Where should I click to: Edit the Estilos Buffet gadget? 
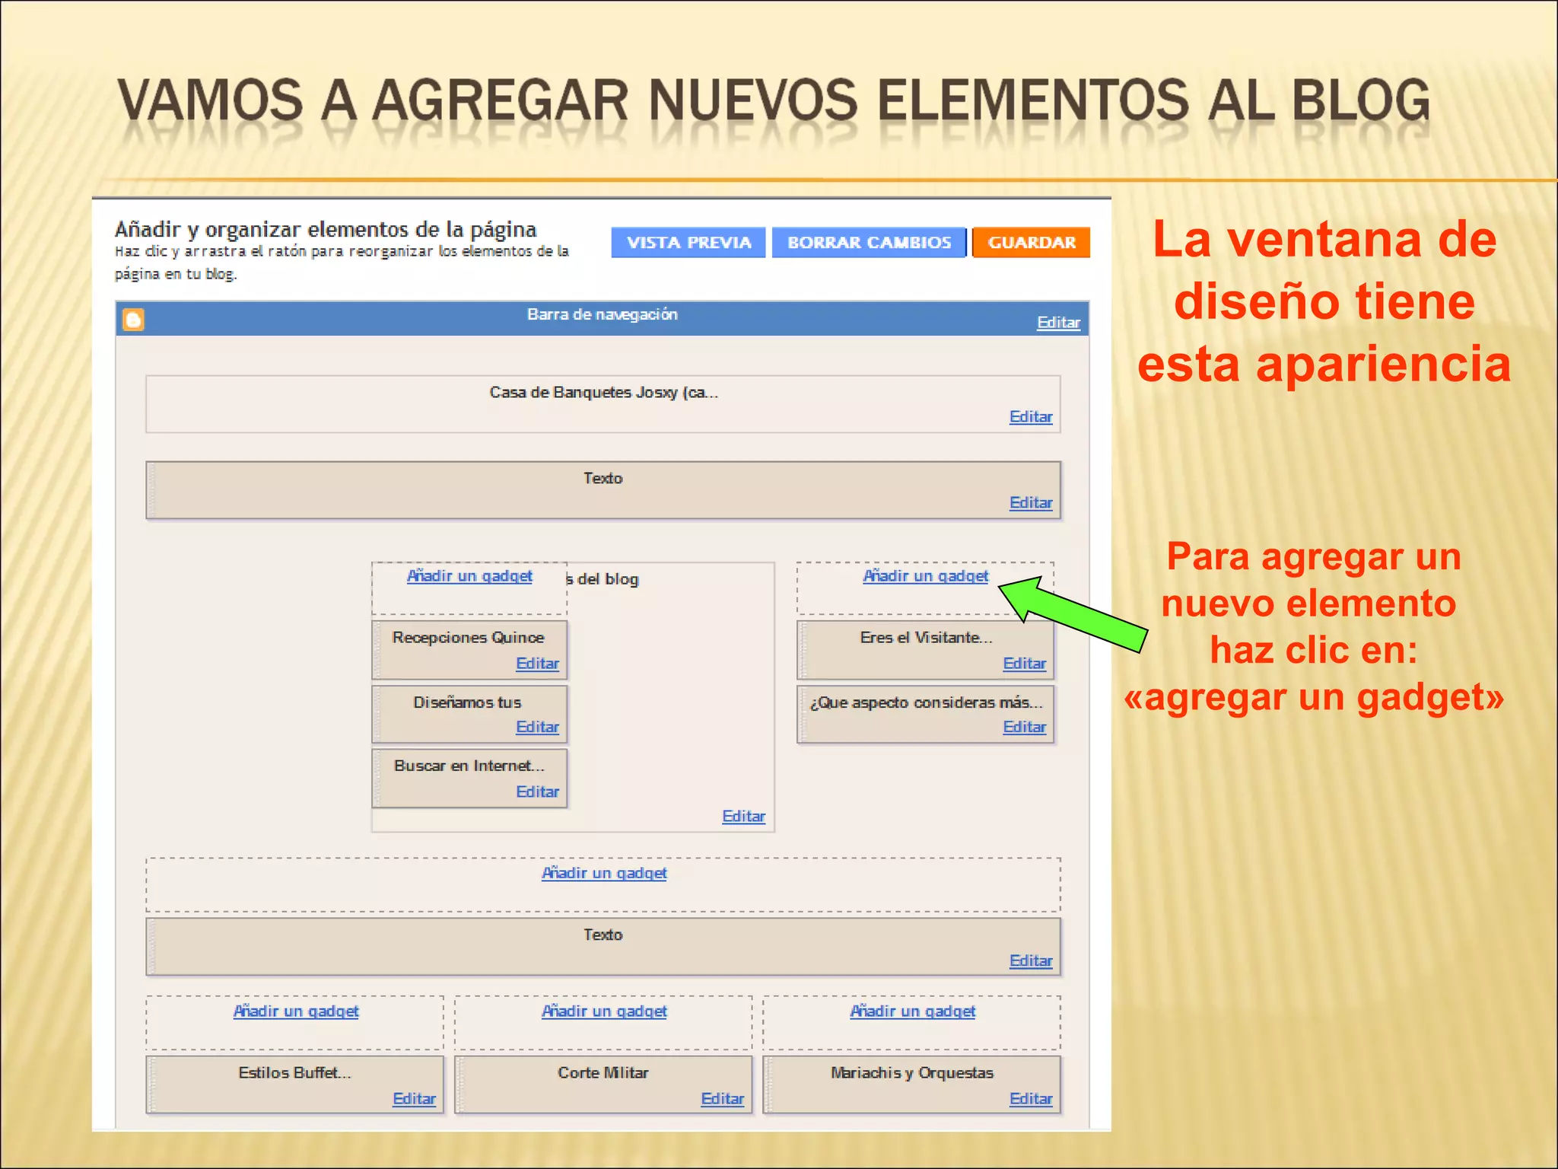coord(414,1099)
